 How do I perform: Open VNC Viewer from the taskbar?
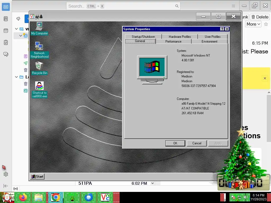click(105, 197)
